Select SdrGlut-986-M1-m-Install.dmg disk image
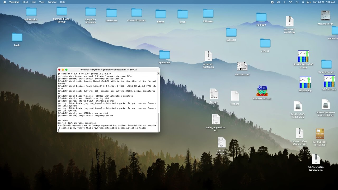Screen dimensions: 338x190 326,104
